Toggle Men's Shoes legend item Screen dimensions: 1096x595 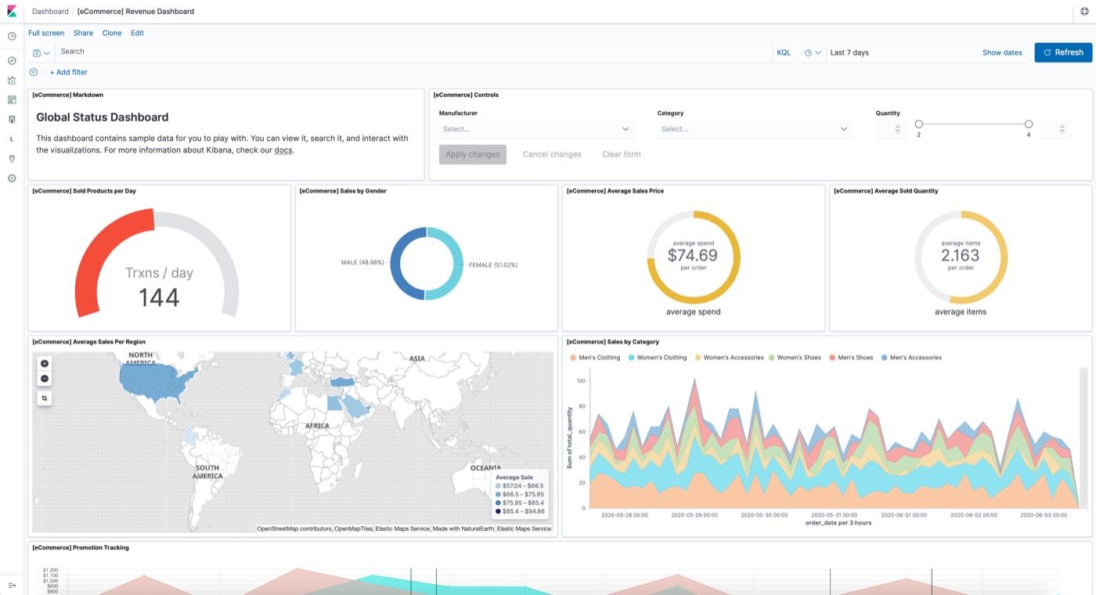(x=851, y=358)
